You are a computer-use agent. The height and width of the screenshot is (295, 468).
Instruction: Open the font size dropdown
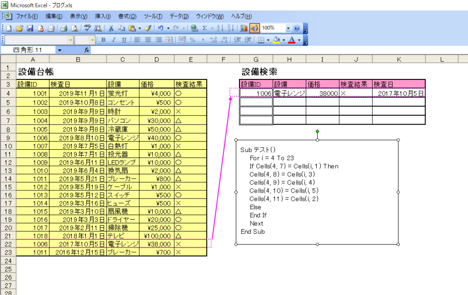click(x=92, y=40)
